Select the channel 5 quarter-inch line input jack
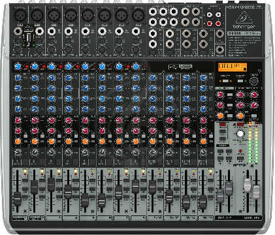This screenshot has height=235, width=275. (x=86, y=31)
